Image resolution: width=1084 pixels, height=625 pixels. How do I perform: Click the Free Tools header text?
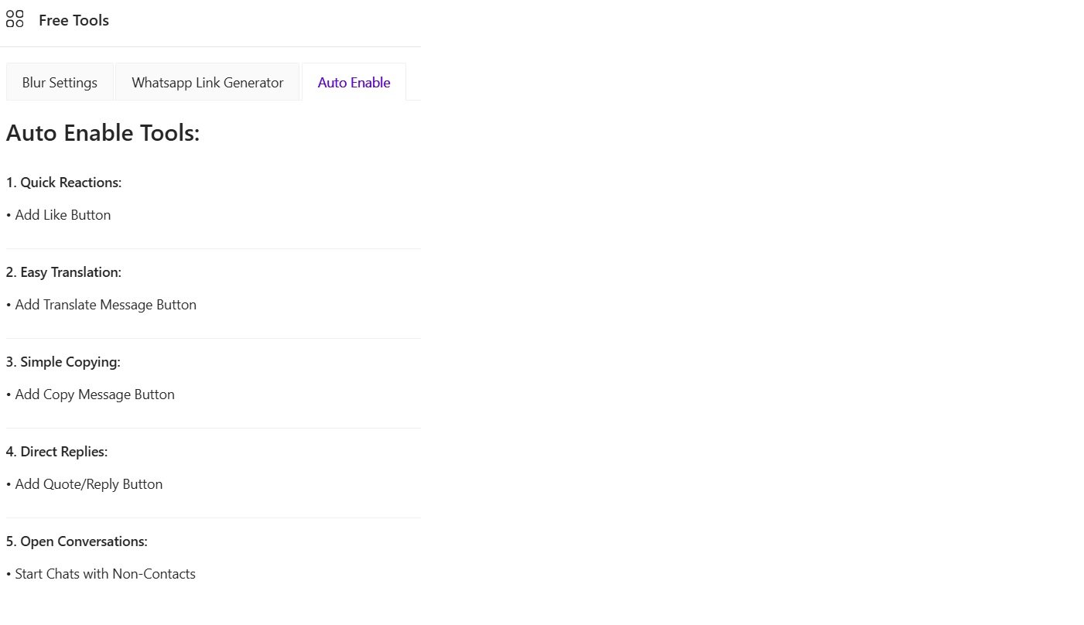[74, 20]
